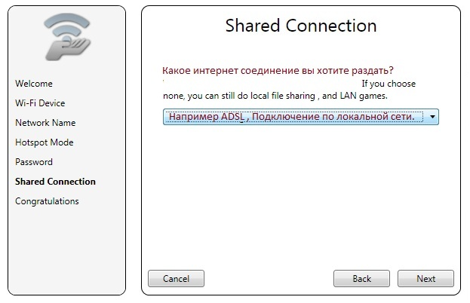470x303 pixels.
Task: Select Network Name in the sidebar
Action: click(x=45, y=123)
